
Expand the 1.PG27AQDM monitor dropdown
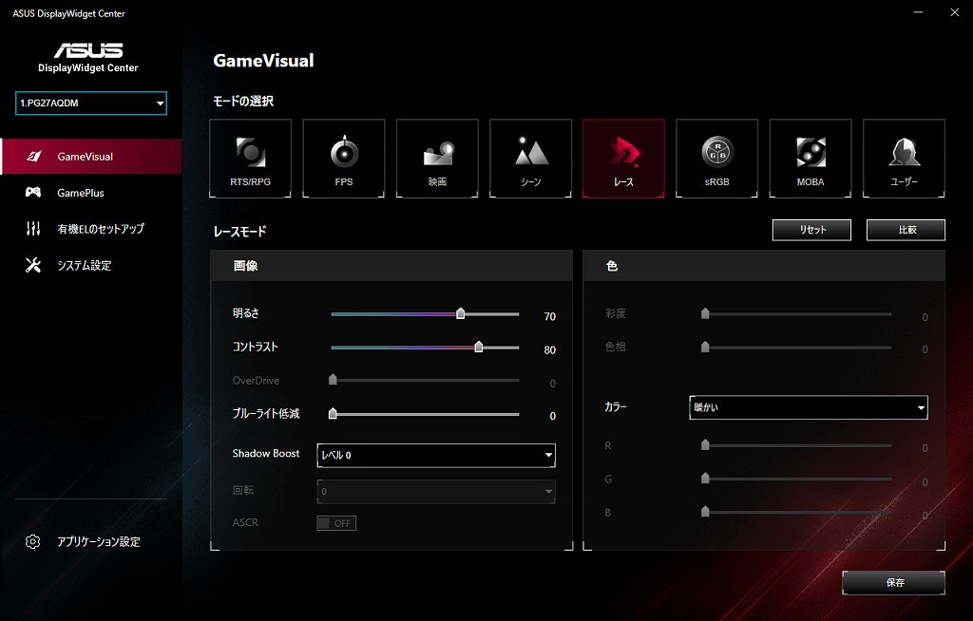pos(91,103)
